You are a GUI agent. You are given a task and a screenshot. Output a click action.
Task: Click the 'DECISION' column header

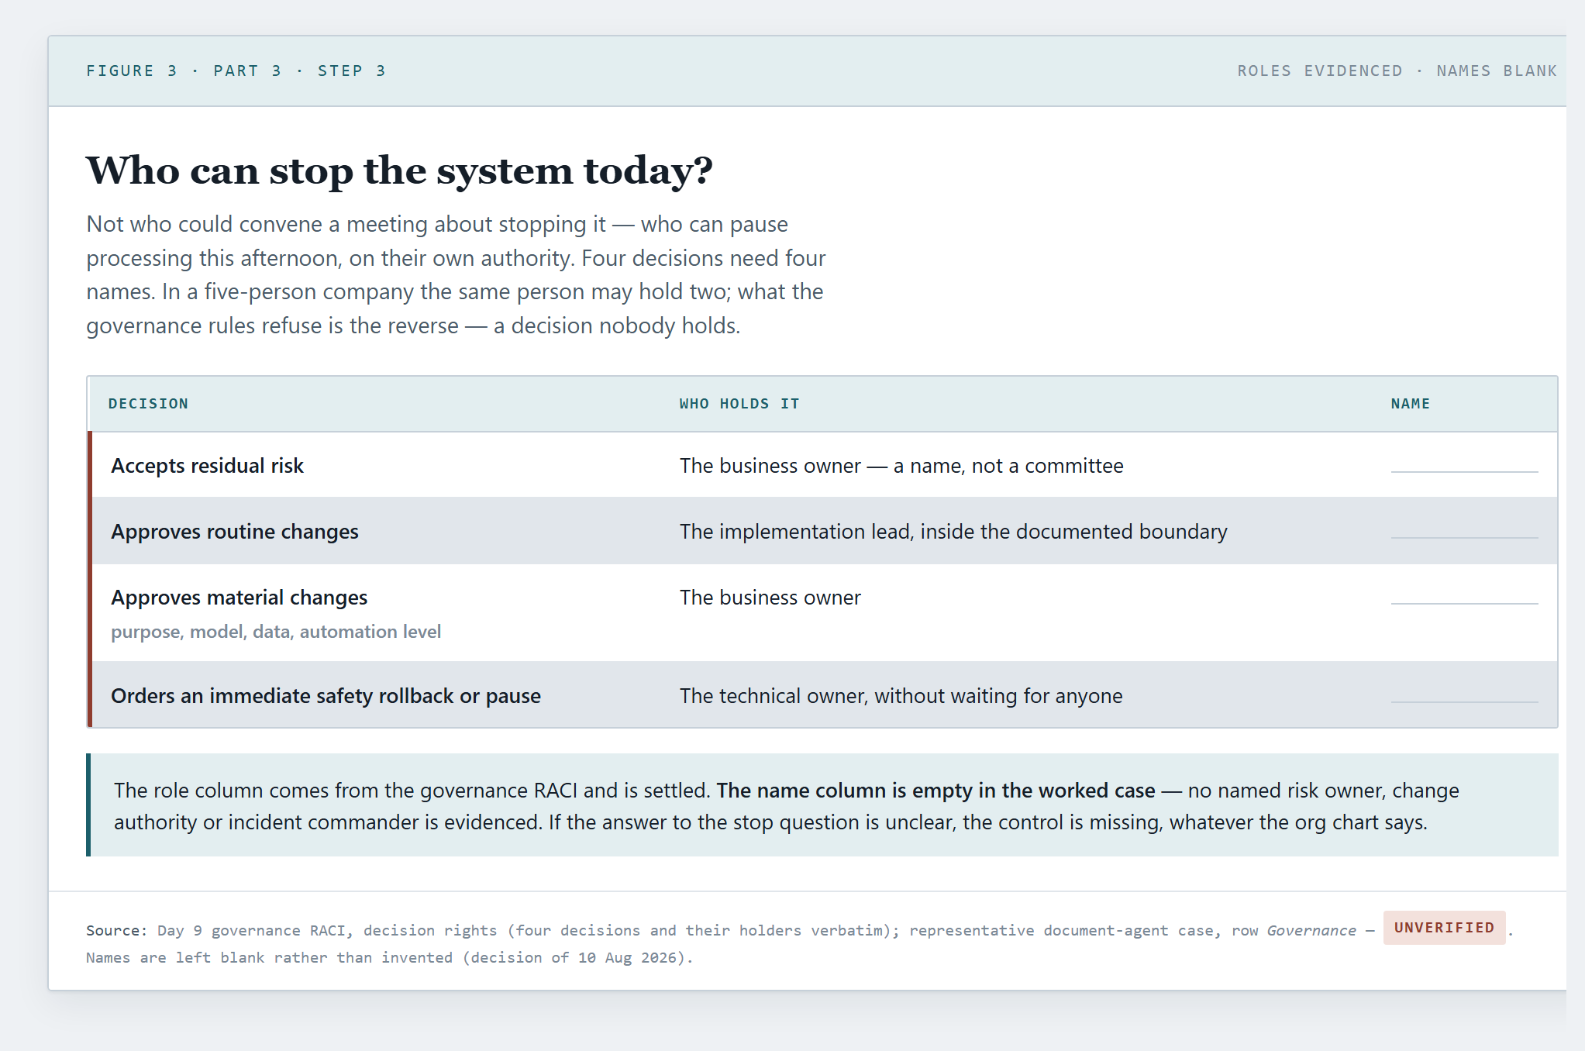coord(148,404)
